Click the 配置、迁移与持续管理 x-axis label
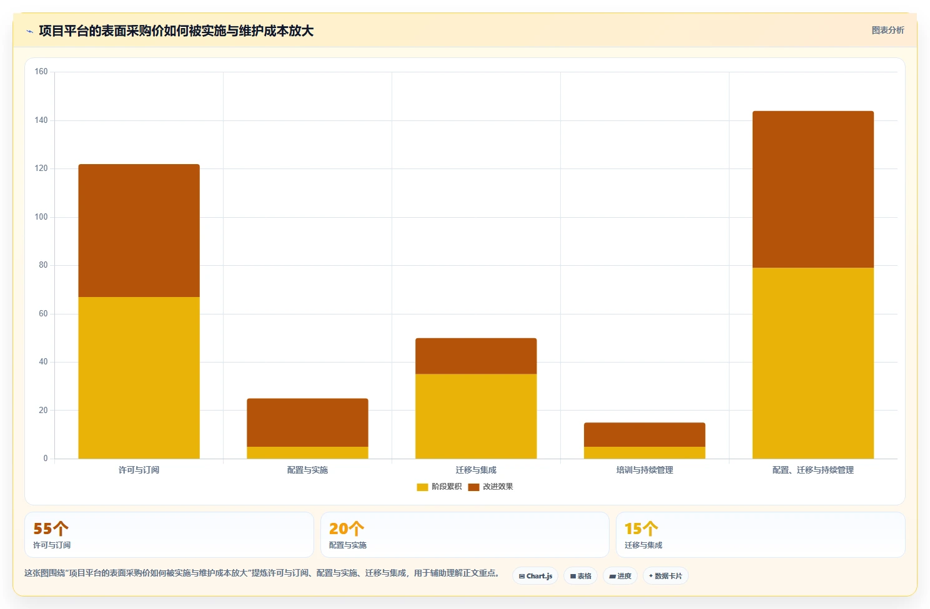This screenshot has height=609, width=930. (813, 470)
